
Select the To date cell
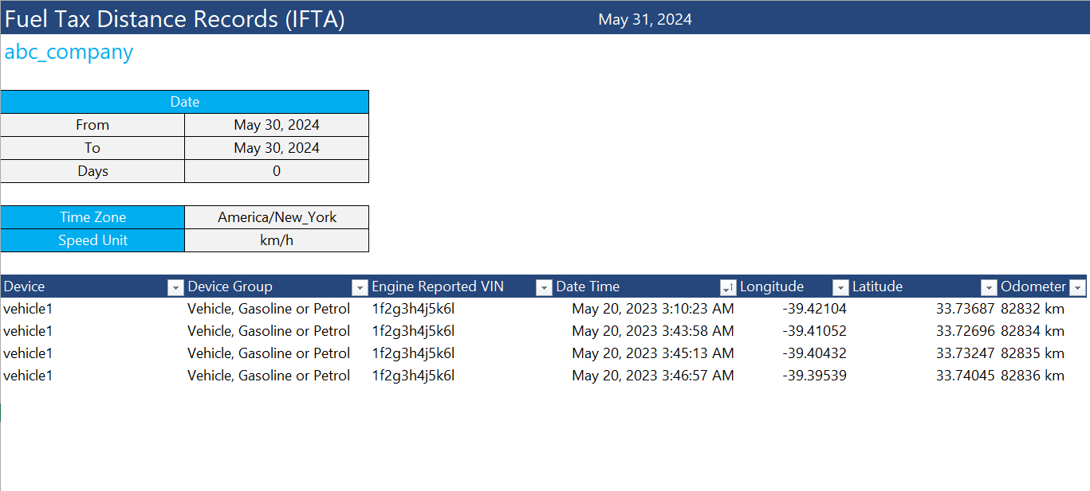(276, 148)
